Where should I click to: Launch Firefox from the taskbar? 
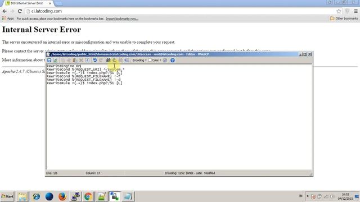tap(62, 196)
